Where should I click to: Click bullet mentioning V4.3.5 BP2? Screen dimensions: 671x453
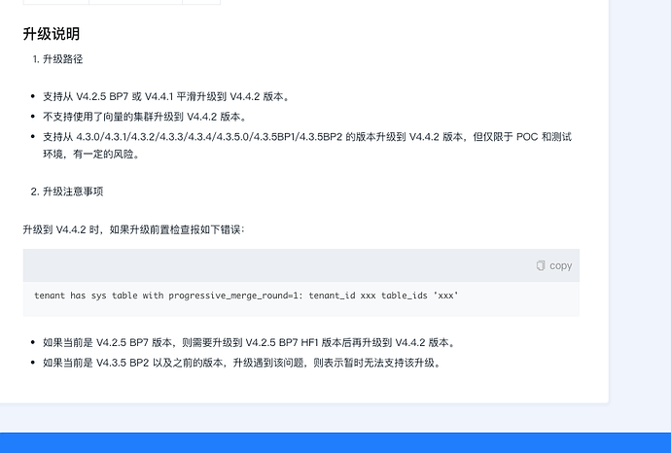[242, 363]
